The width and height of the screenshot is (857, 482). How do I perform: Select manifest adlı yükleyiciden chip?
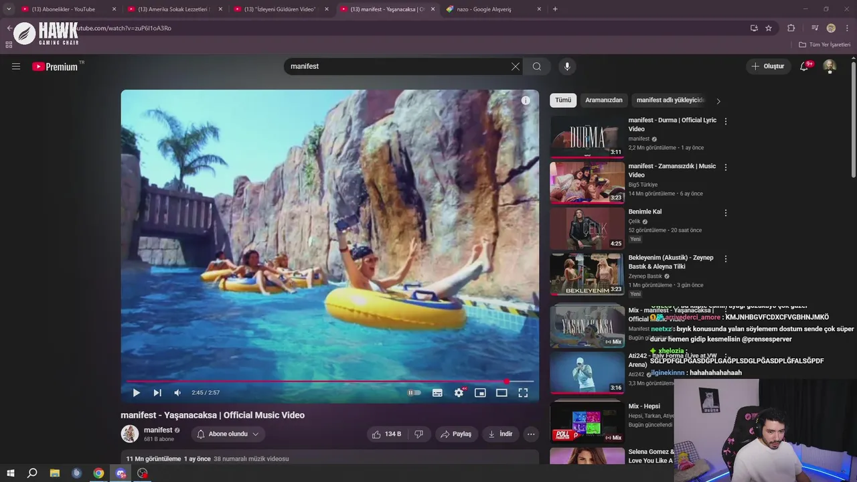tap(670, 100)
